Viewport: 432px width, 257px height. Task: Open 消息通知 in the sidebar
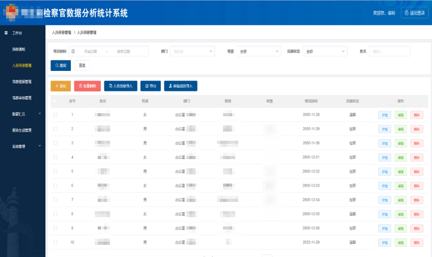pos(19,49)
